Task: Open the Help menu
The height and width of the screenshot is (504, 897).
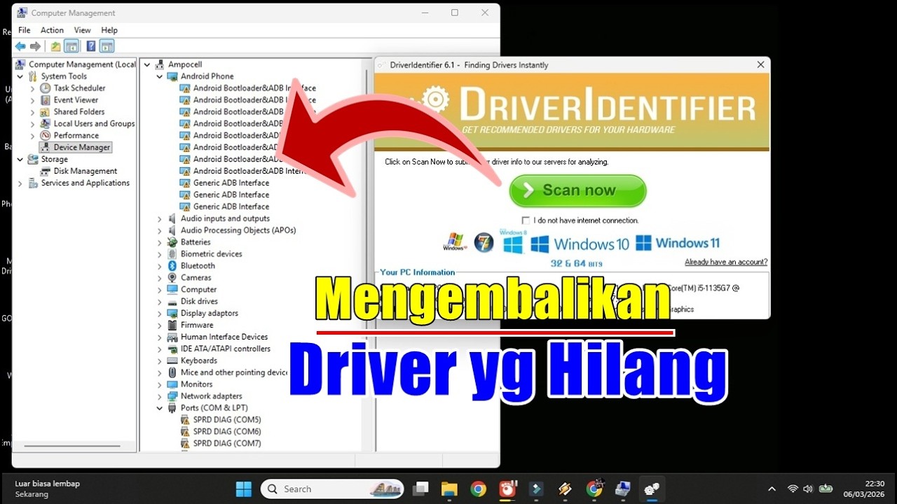Action: pos(109,30)
